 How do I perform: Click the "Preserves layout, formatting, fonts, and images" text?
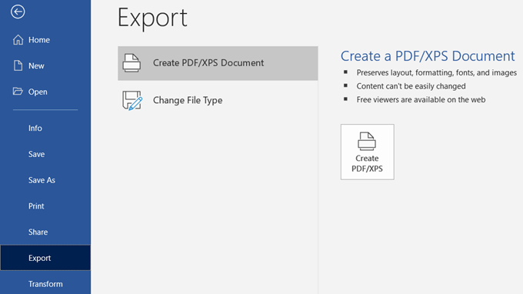click(437, 73)
